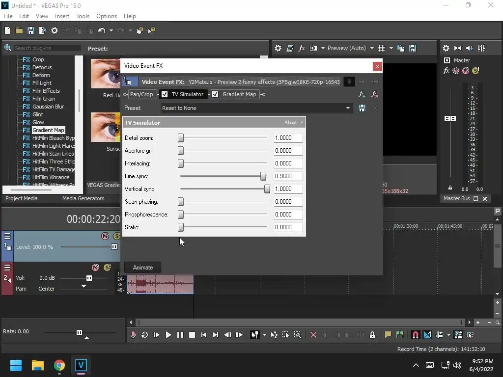This screenshot has height=377, width=503.
Task: Click the TV Simulator help question mark
Action: tap(301, 122)
